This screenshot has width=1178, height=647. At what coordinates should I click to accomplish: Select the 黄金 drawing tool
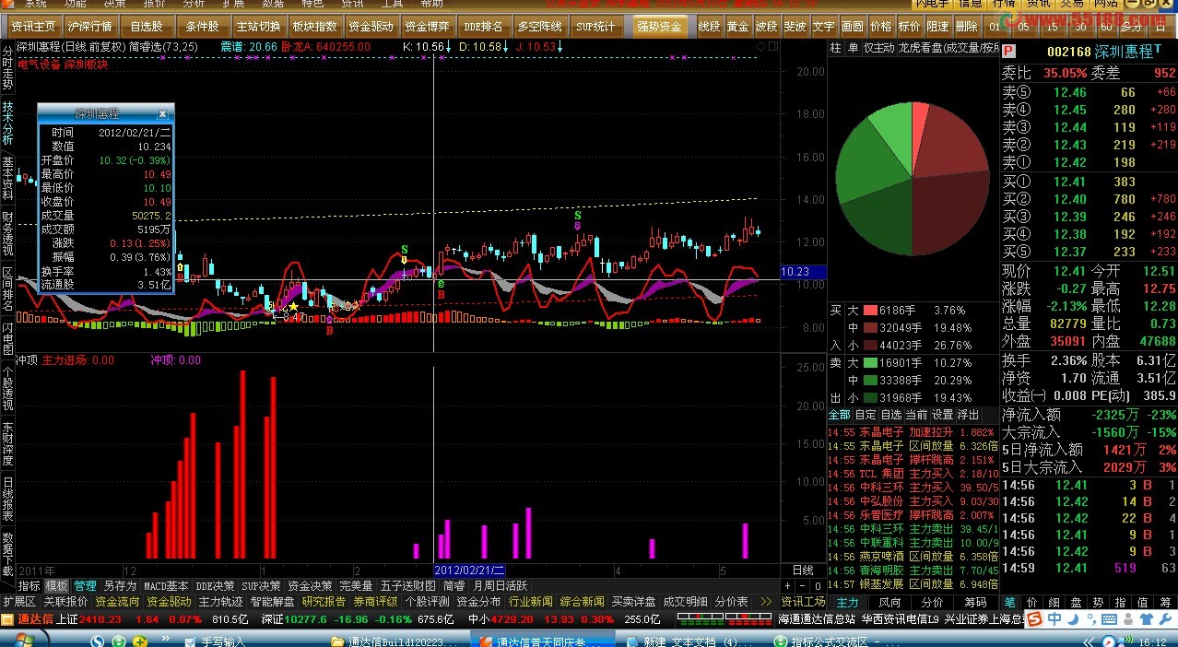pos(737,27)
